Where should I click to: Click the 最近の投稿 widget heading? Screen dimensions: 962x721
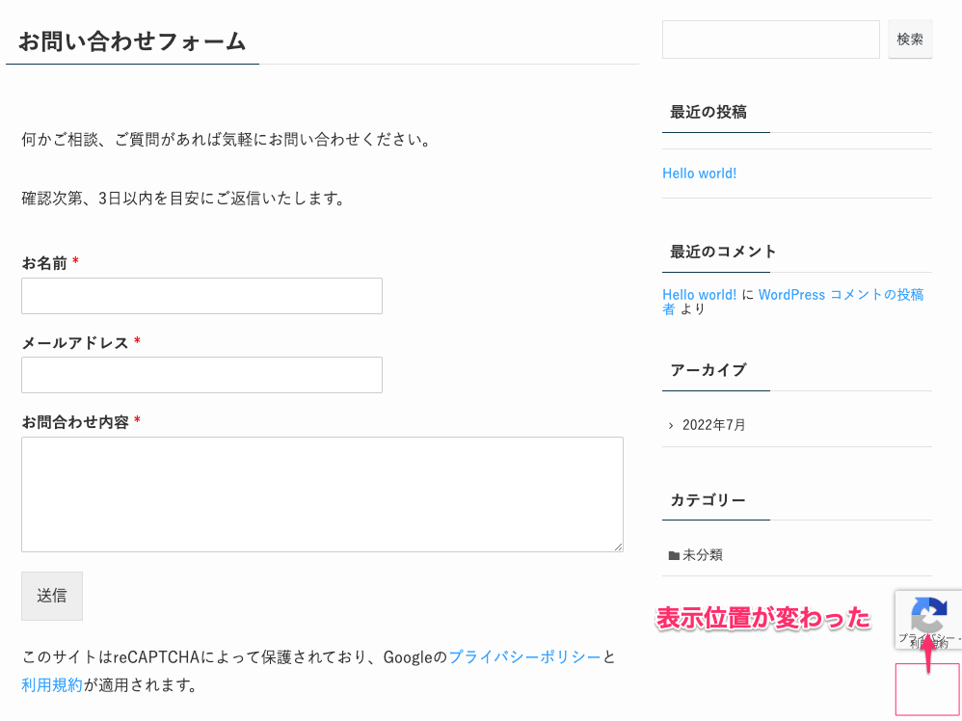(708, 112)
